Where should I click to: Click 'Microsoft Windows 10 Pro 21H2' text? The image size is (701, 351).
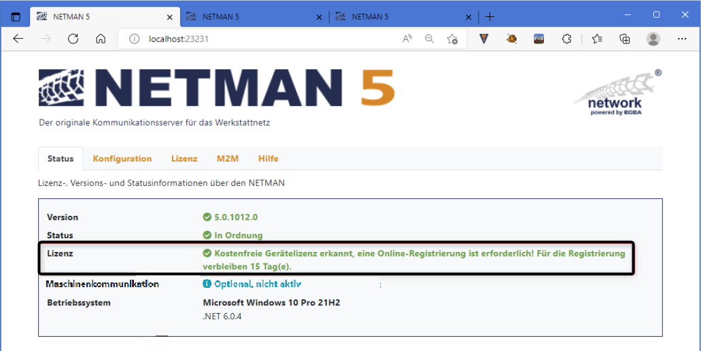[x=271, y=302]
